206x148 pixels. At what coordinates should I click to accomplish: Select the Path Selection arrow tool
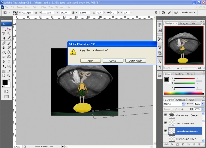[x=4, y=66]
